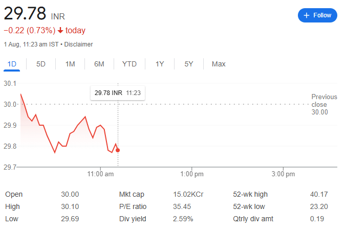Select the YTD tab
Screen dimensions: 346x233
(129, 64)
